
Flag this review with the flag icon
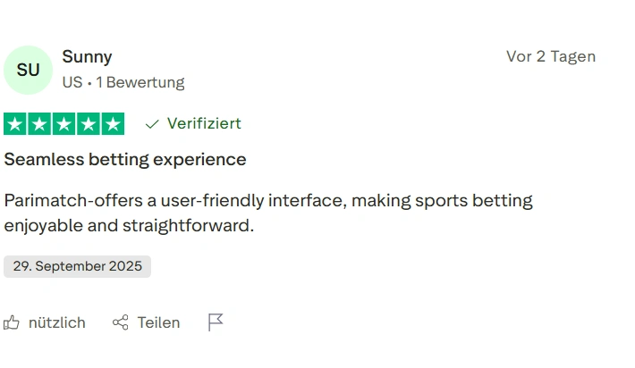(216, 322)
